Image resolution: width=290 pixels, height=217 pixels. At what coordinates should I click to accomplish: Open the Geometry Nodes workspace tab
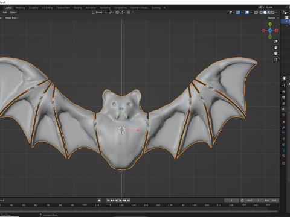click(x=139, y=8)
